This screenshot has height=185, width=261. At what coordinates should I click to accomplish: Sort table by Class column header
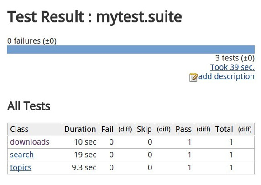tap(19, 129)
